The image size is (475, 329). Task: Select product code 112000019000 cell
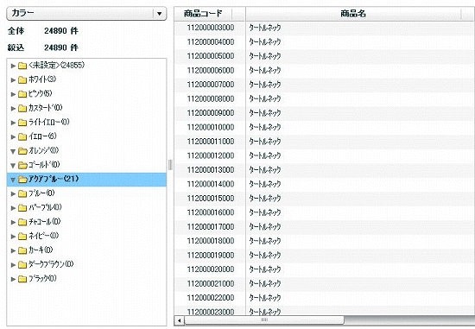click(x=210, y=256)
